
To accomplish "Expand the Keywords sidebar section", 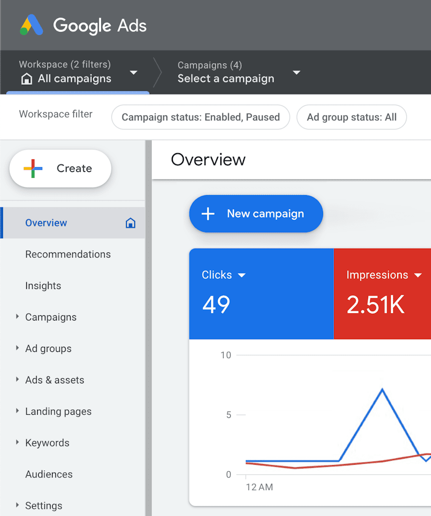I will coord(18,442).
